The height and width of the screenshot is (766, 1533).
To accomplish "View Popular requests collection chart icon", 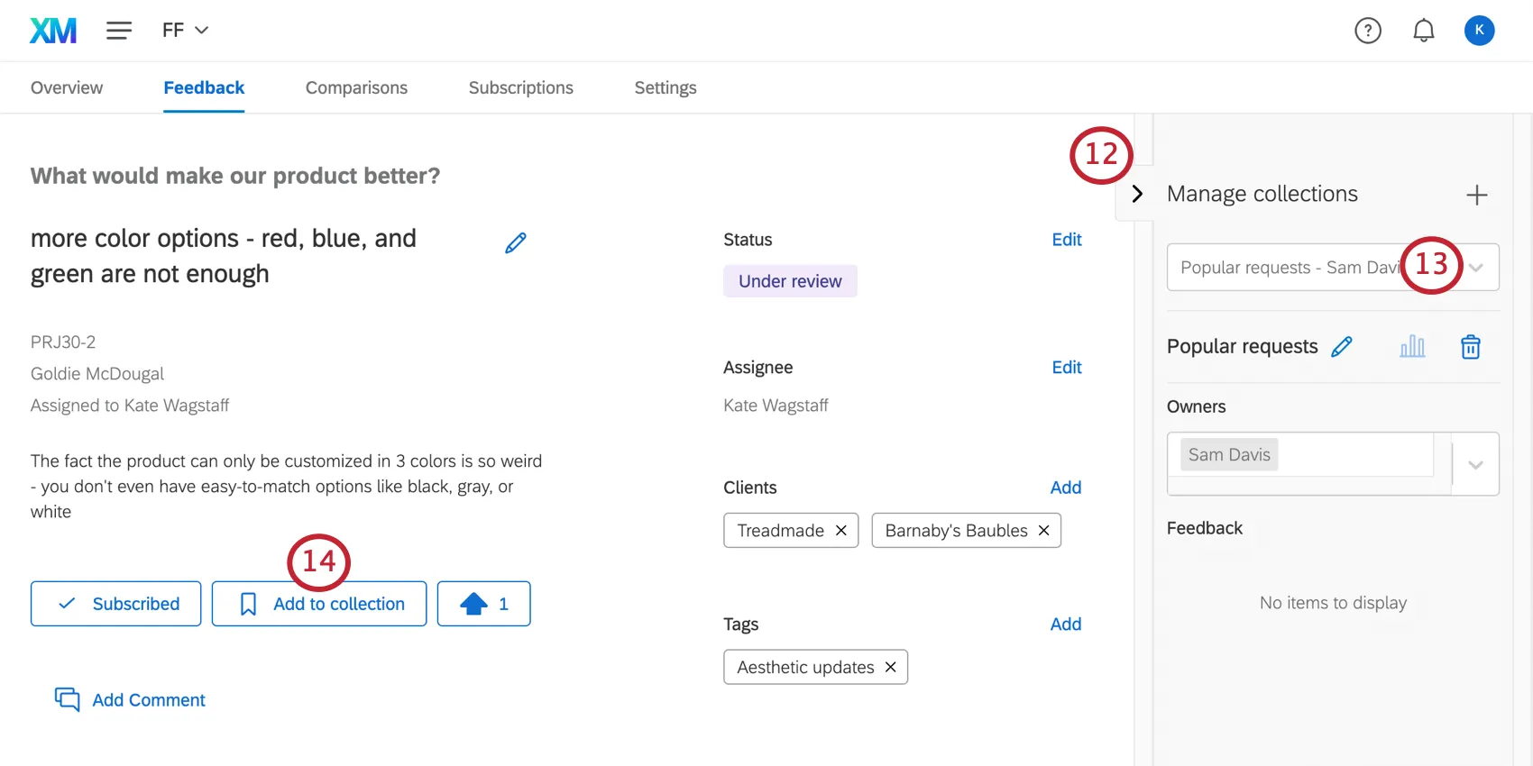I will click(x=1412, y=347).
